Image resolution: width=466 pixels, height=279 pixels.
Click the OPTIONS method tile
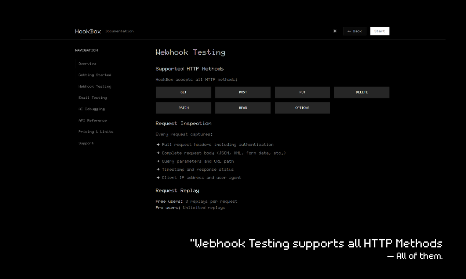[x=302, y=108]
